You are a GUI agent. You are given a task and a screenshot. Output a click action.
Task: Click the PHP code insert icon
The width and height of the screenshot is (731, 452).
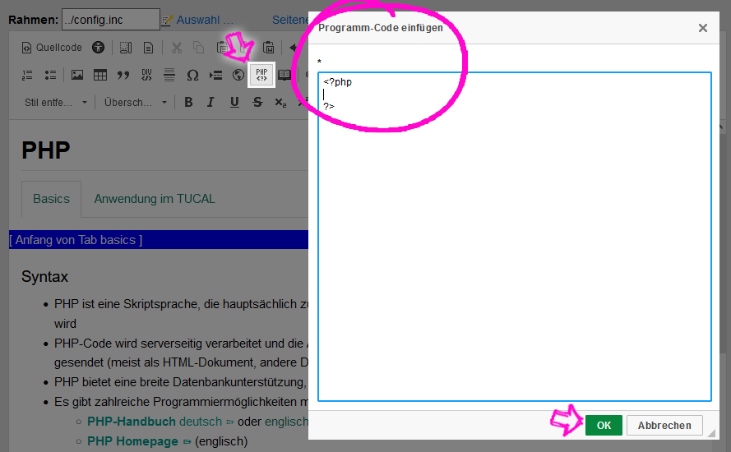tap(261, 75)
